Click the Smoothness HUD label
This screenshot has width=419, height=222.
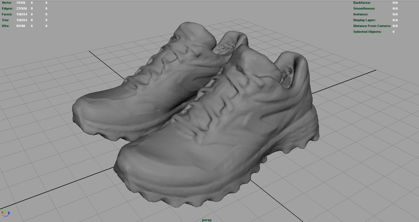pos(364,8)
